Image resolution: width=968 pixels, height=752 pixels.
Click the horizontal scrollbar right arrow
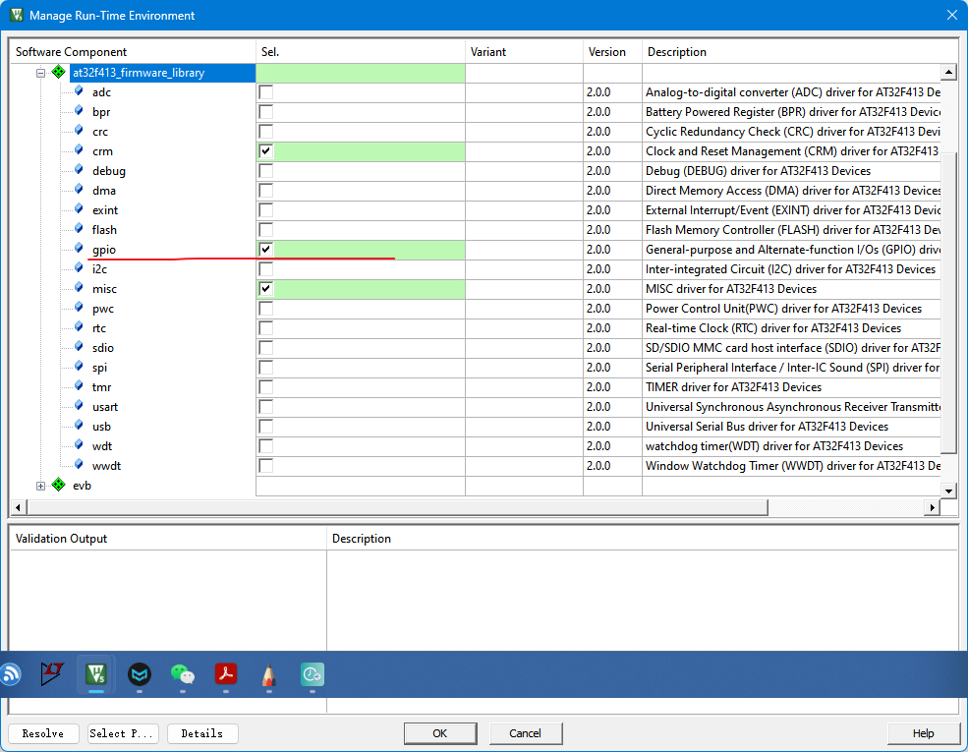[x=933, y=507]
